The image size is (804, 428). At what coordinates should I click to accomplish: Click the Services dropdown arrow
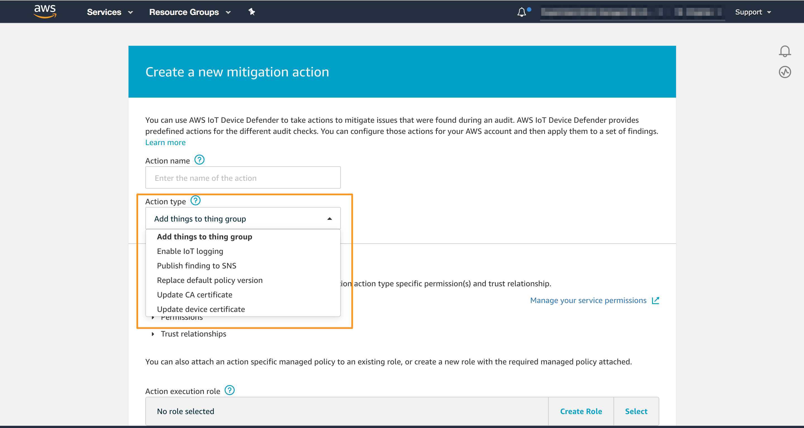point(130,13)
